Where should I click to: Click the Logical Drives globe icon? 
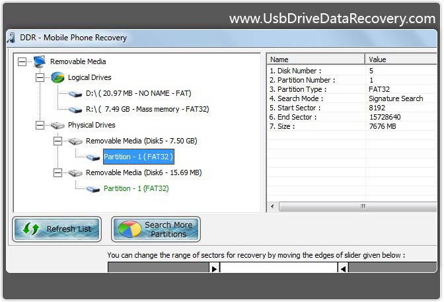57,77
